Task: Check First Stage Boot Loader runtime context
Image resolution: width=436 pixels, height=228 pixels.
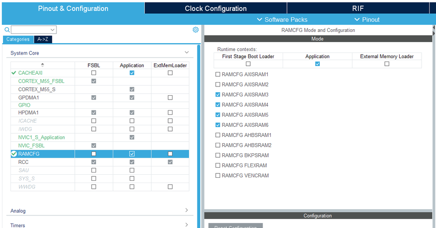Action: (248, 64)
